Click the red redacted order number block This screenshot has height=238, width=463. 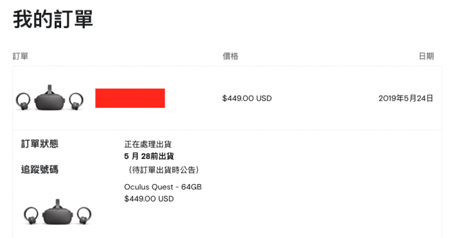coord(130,98)
